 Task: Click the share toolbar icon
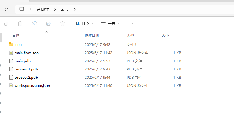[x=48, y=24]
